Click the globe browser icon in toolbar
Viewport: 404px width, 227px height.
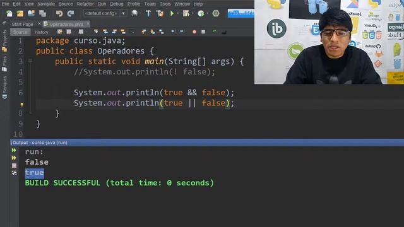point(134,13)
